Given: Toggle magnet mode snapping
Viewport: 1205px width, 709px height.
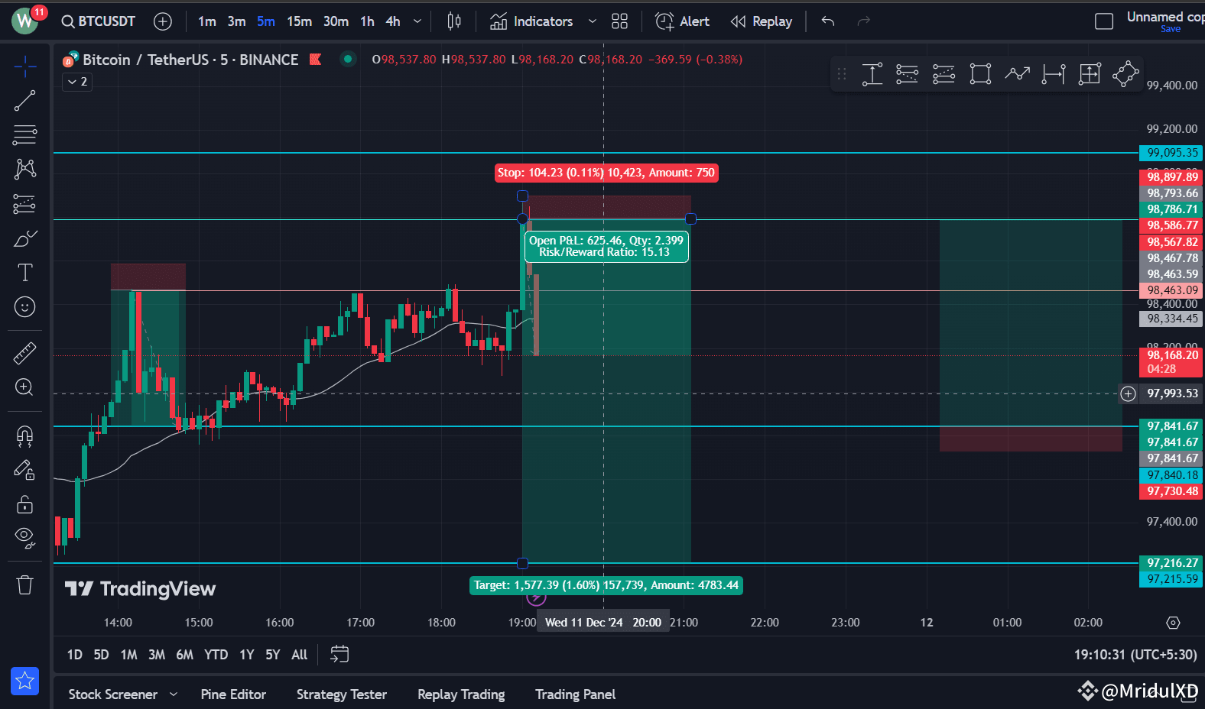Looking at the screenshot, I should [24, 435].
